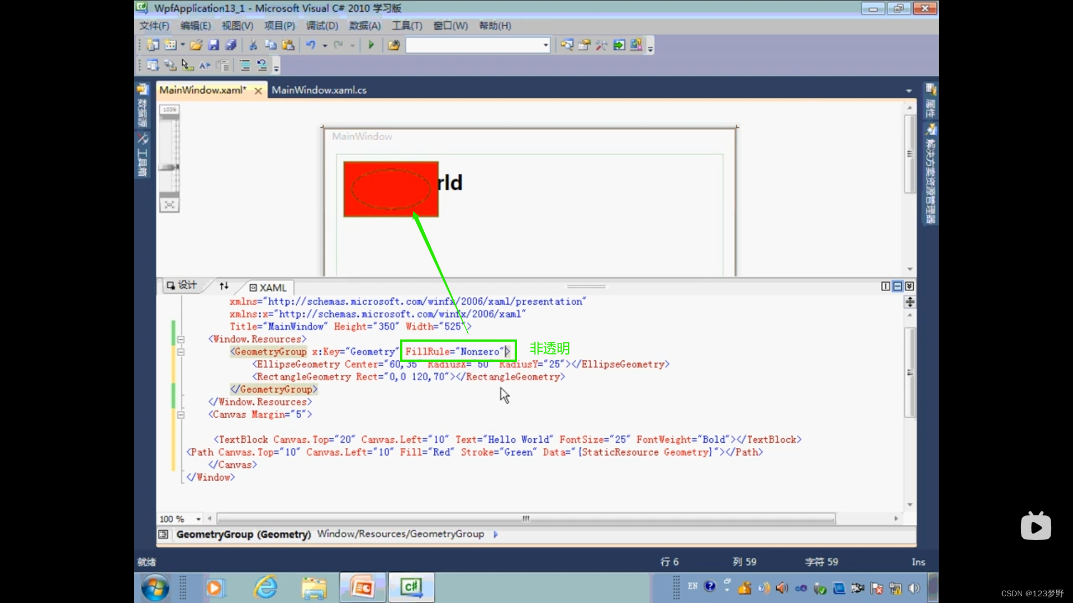This screenshot has width=1073, height=603.
Task: Cut selection using the scissors icon
Action: tap(253, 45)
